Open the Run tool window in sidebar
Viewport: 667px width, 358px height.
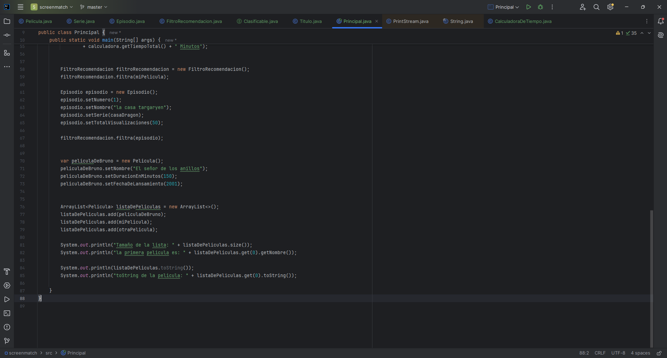pos(7,299)
